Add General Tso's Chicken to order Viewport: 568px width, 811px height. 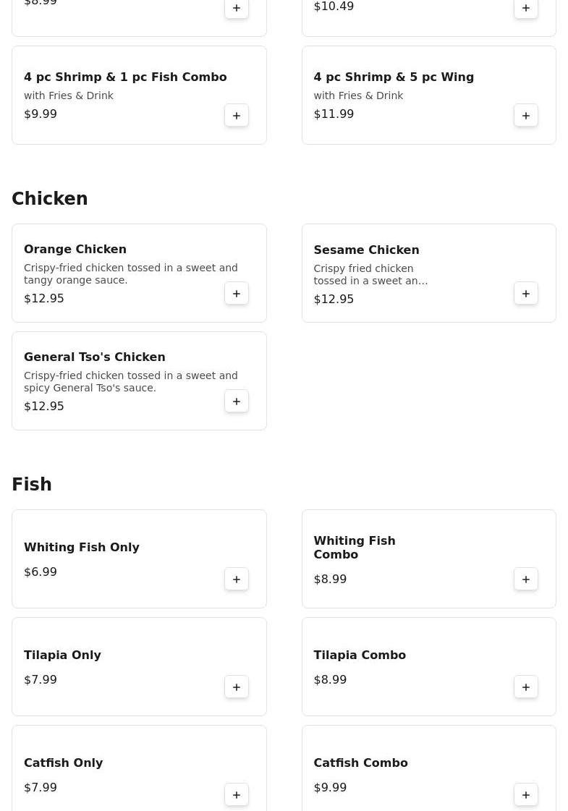pyautogui.click(x=237, y=402)
